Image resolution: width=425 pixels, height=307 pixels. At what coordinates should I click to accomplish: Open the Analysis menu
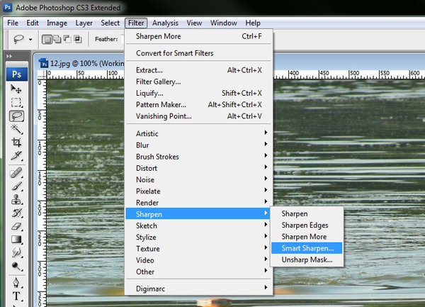[x=165, y=23]
